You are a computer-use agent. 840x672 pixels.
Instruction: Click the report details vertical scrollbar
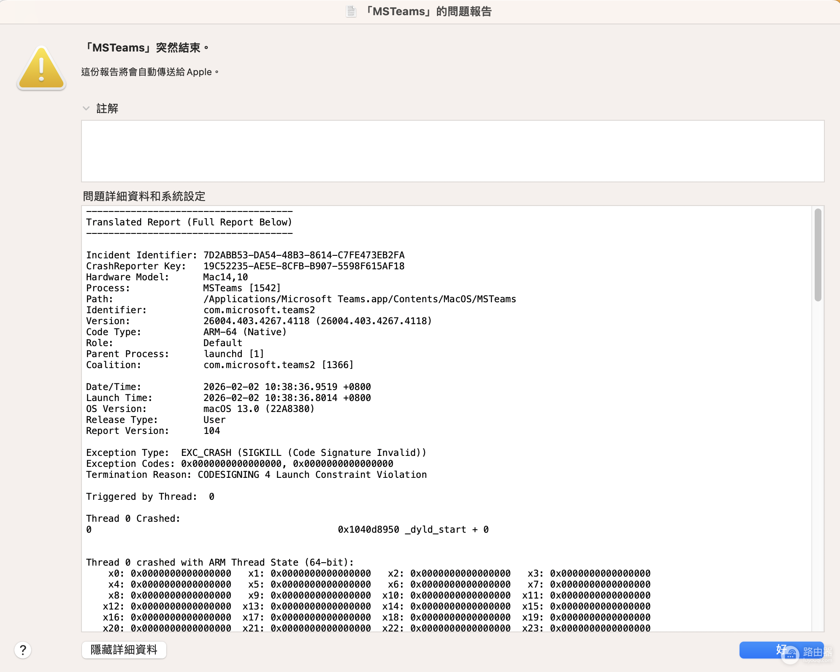click(x=818, y=255)
